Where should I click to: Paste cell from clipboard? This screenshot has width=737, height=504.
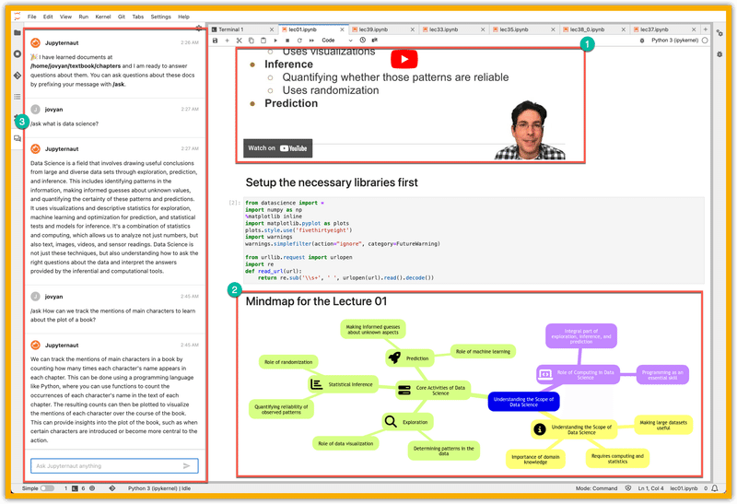(263, 41)
